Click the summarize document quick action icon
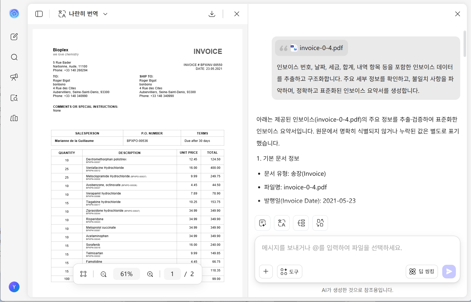 pyautogui.click(x=262, y=223)
